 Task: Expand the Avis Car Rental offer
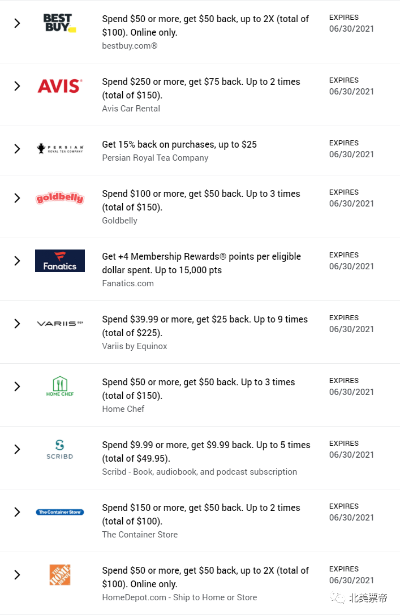click(17, 86)
